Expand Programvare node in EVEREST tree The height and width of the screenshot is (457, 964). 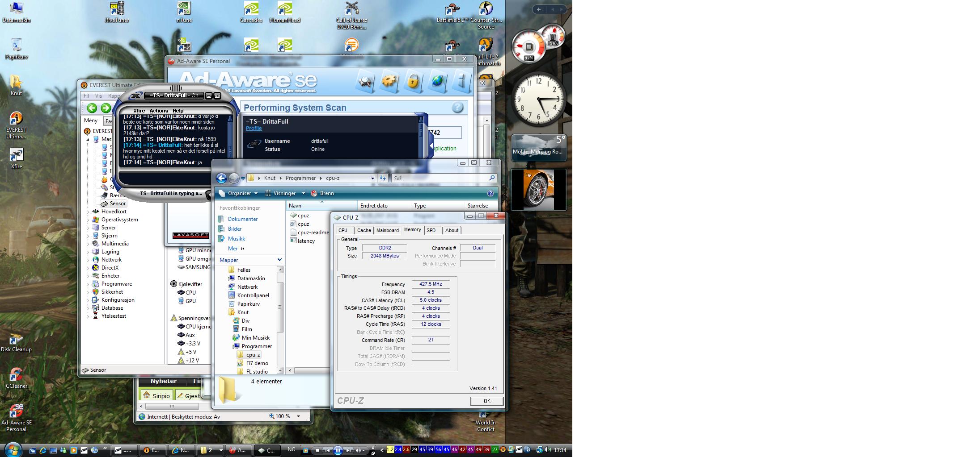tap(88, 284)
